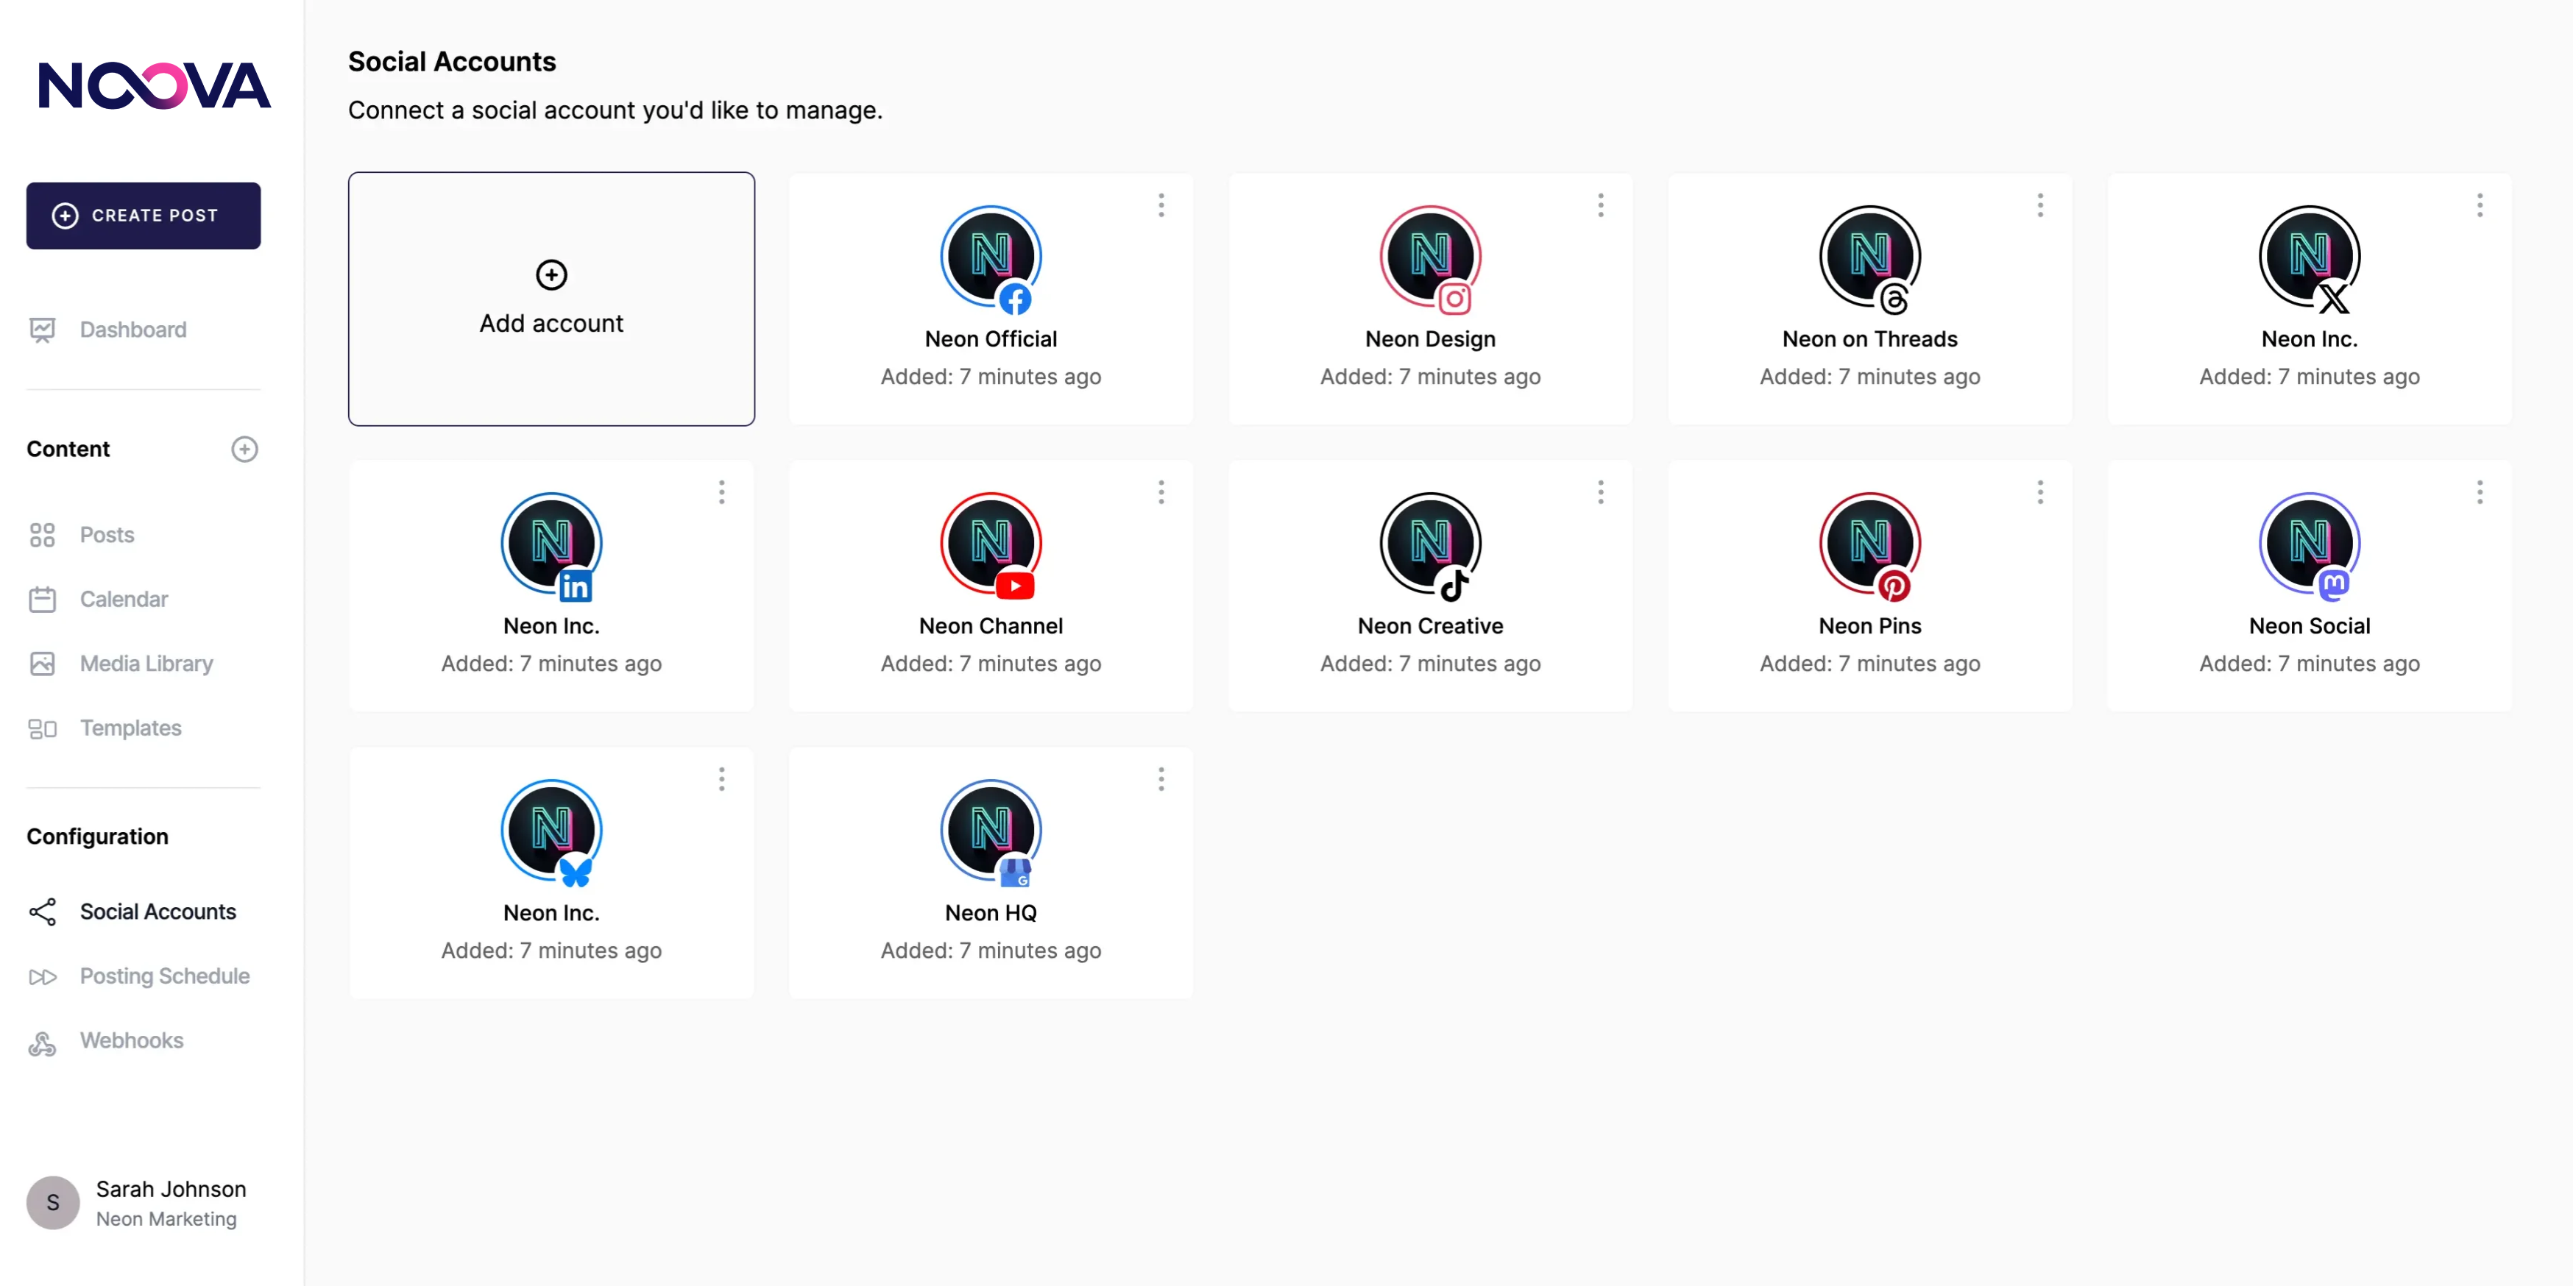Click the YouTube badge on Neon Channel avatar
The image size is (2576, 1286).
[x=1014, y=586]
